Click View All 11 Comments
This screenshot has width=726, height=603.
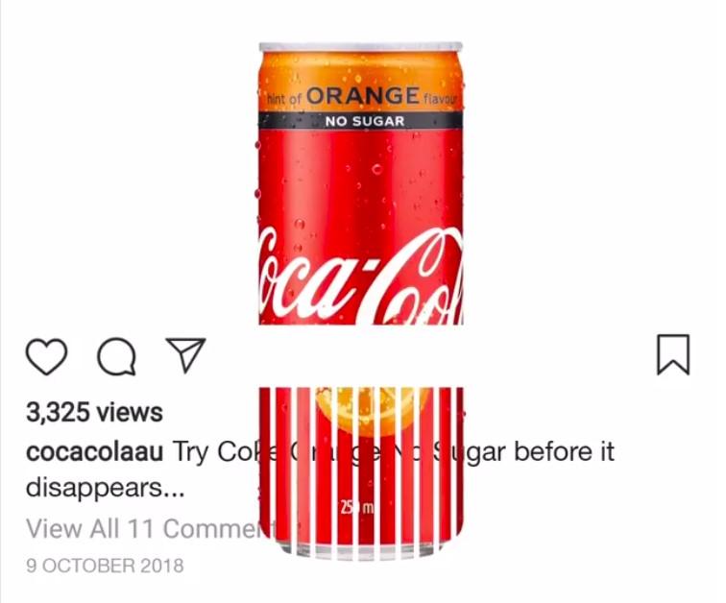pyautogui.click(x=152, y=528)
